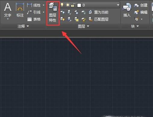Insert a 表格 table
The image size is (153, 117).
34,19
